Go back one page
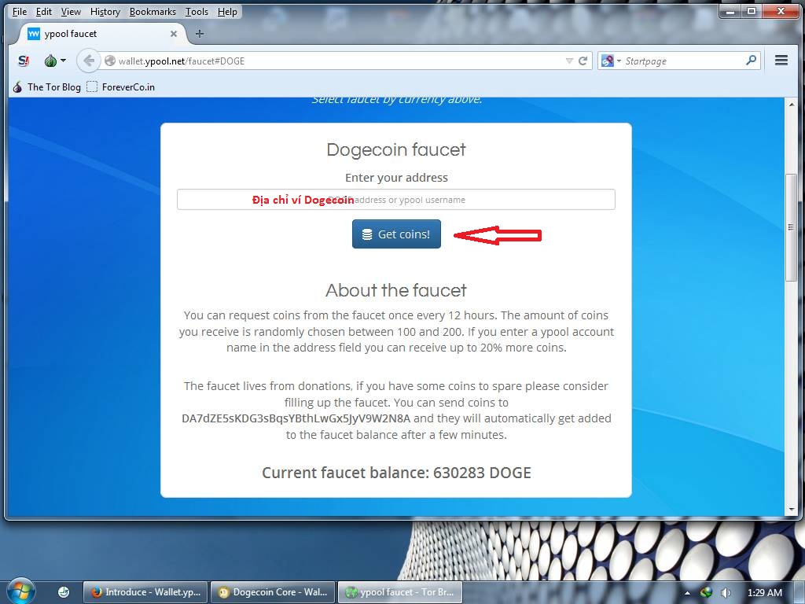805x604 pixels. point(88,61)
